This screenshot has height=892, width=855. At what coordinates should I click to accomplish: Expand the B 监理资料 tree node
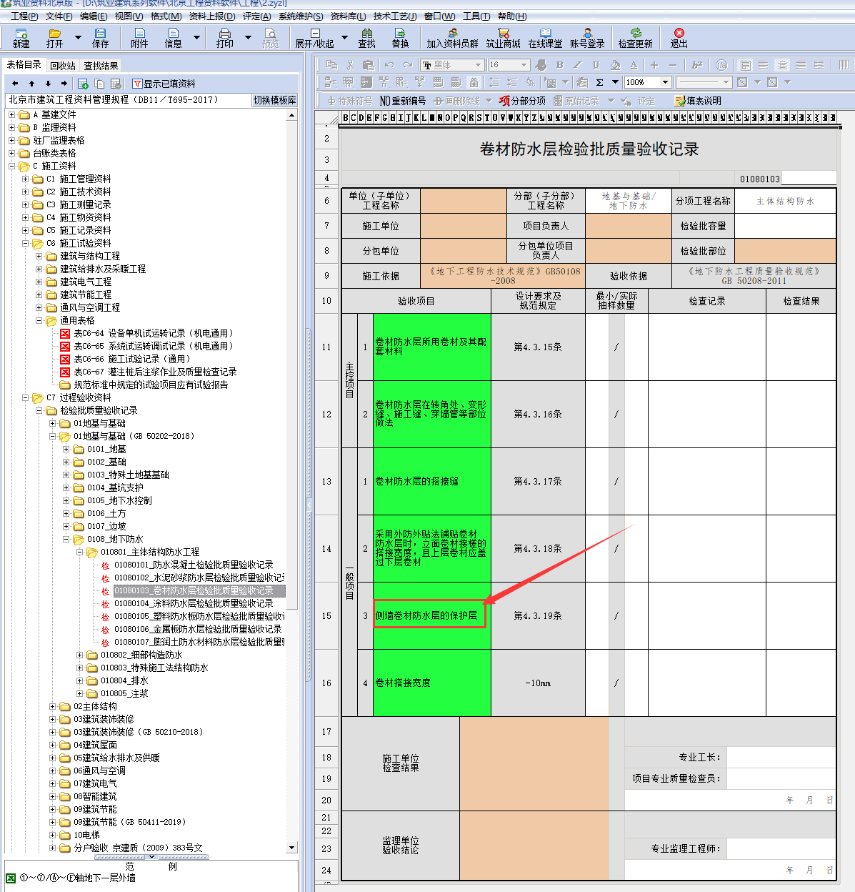[11, 127]
